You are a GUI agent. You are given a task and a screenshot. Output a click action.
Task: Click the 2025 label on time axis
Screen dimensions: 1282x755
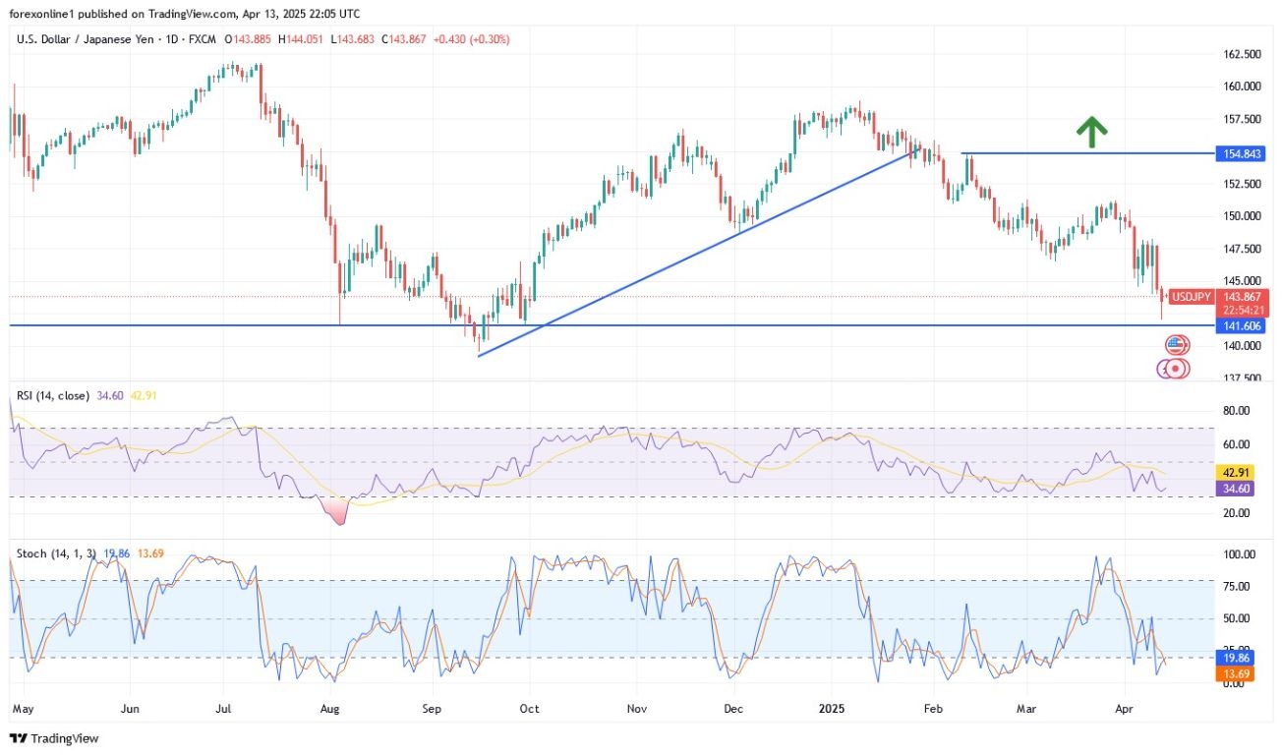pyautogui.click(x=833, y=707)
